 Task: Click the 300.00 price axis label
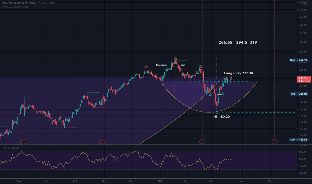pyautogui.click(x=303, y=42)
